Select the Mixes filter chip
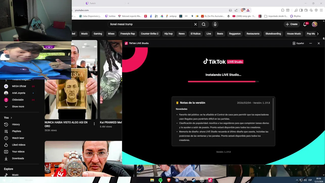Viewport: 325px width, 183px height. [x=111, y=34]
